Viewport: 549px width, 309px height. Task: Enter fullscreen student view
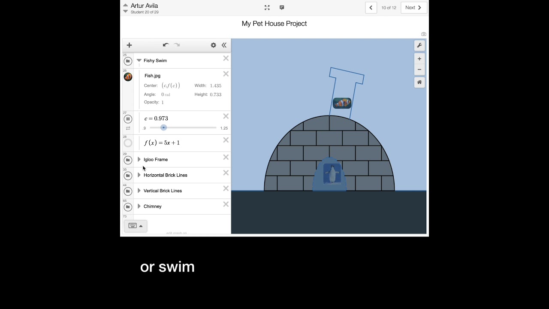(267, 8)
